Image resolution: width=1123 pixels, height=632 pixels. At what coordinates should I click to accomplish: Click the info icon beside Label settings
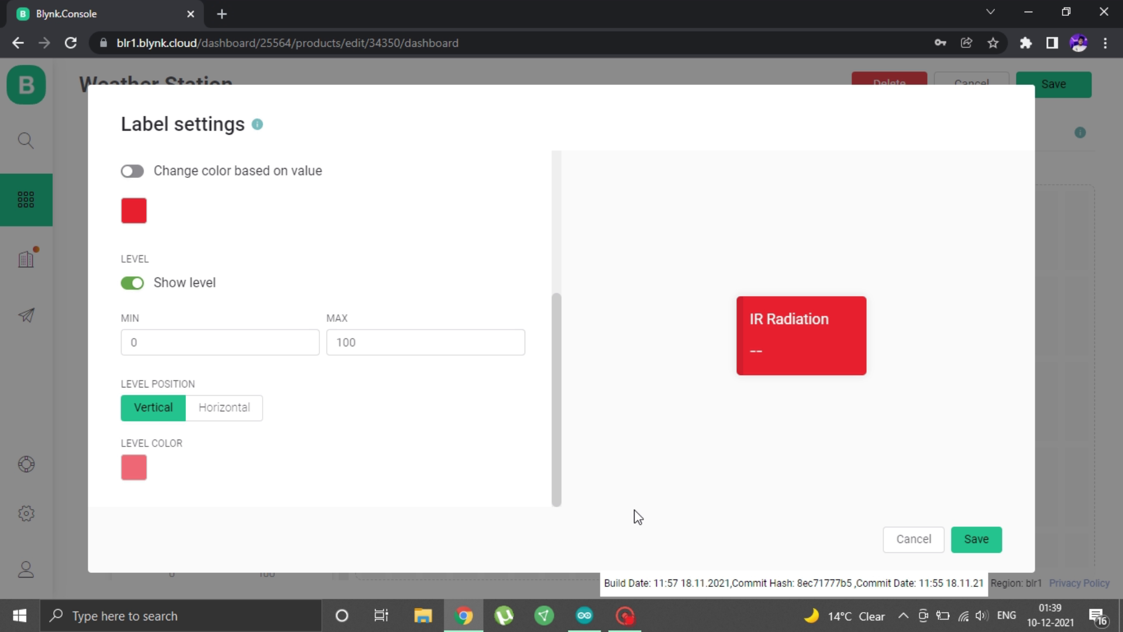pos(257,125)
